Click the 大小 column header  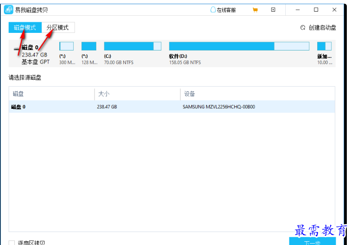[x=138, y=94]
